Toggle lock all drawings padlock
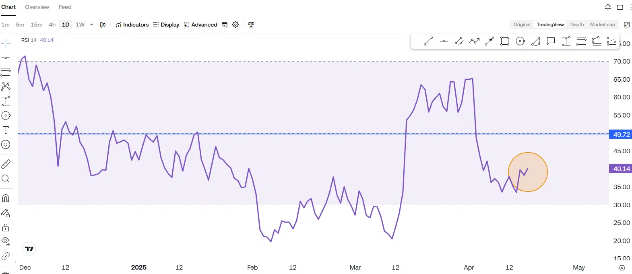This screenshot has height=274, width=632. click(6, 228)
